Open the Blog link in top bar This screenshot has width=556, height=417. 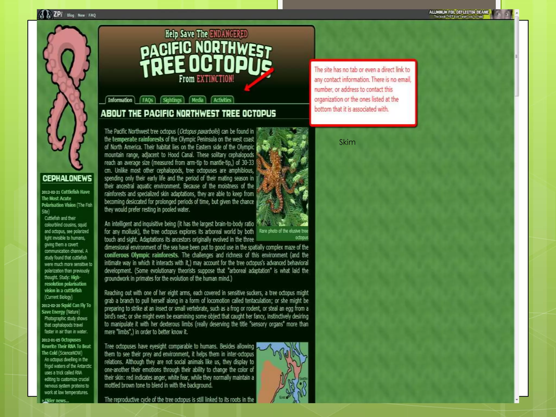70,15
